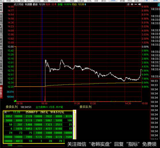Viewport: 160px width, 148px height.
Task: Click the 10:30 time marker on chart axis
Action: click(x=44, y=104)
